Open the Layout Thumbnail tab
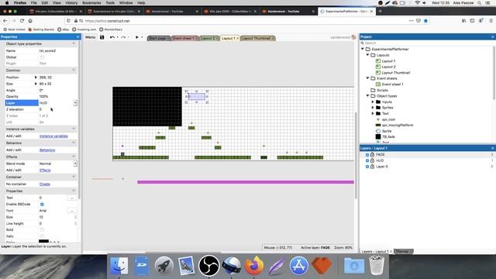 [x=257, y=38]
